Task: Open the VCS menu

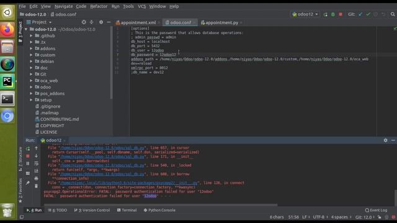Action: pyautogui.click(x=142, y=6)
